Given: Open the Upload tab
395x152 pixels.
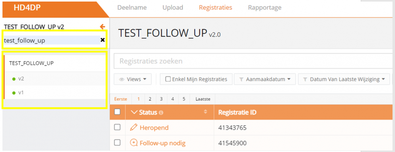Looking at the screenshot, I should click(x=172, y=8).
